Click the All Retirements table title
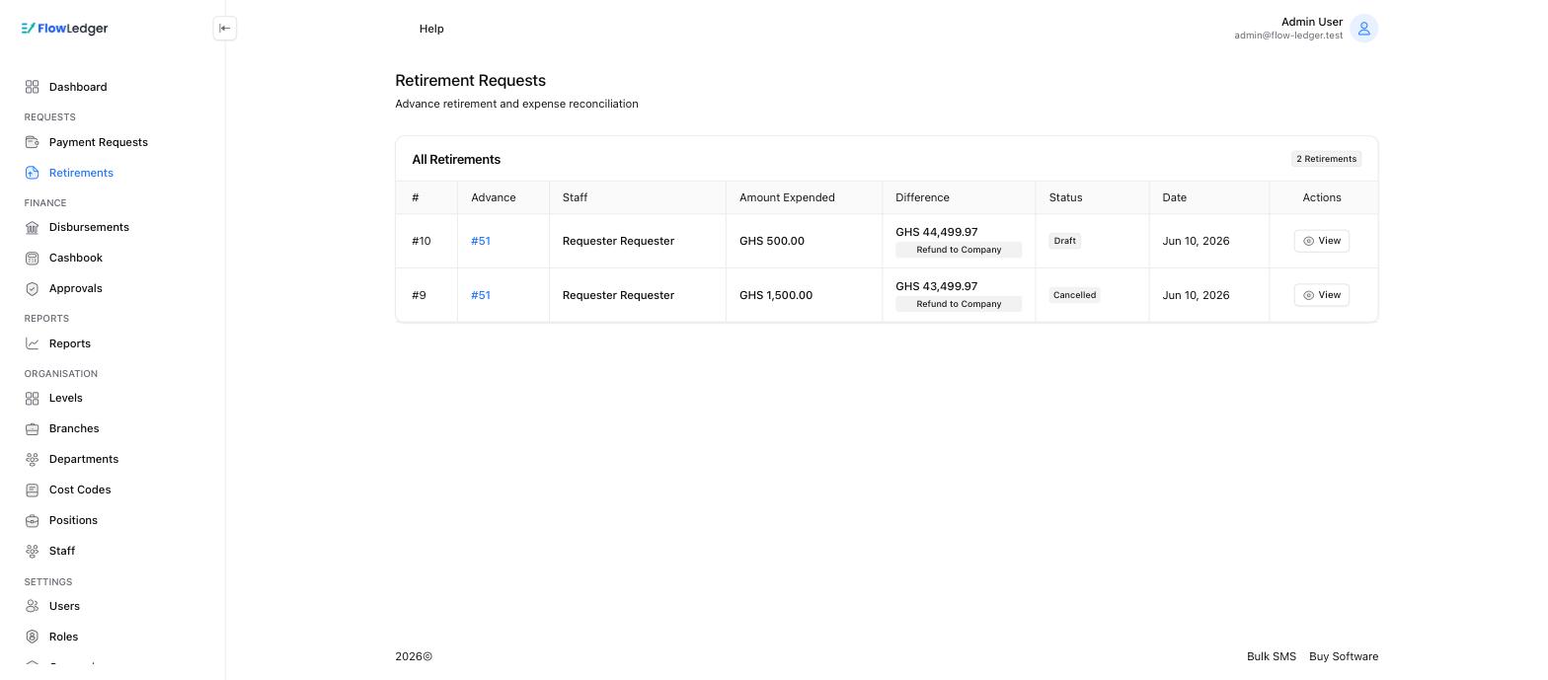The height and width of the screenshot is (680, 1548). (456, 159)
